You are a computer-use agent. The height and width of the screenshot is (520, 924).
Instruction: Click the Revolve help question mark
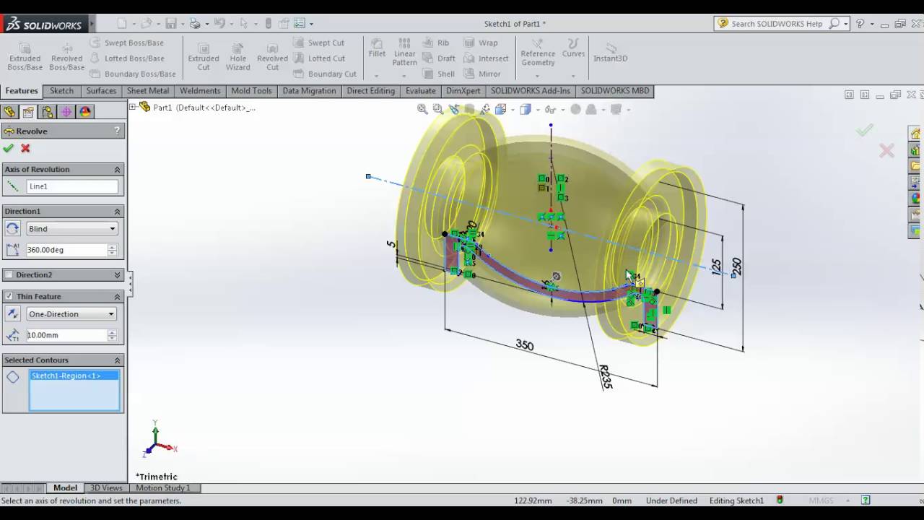pos(117,131)
